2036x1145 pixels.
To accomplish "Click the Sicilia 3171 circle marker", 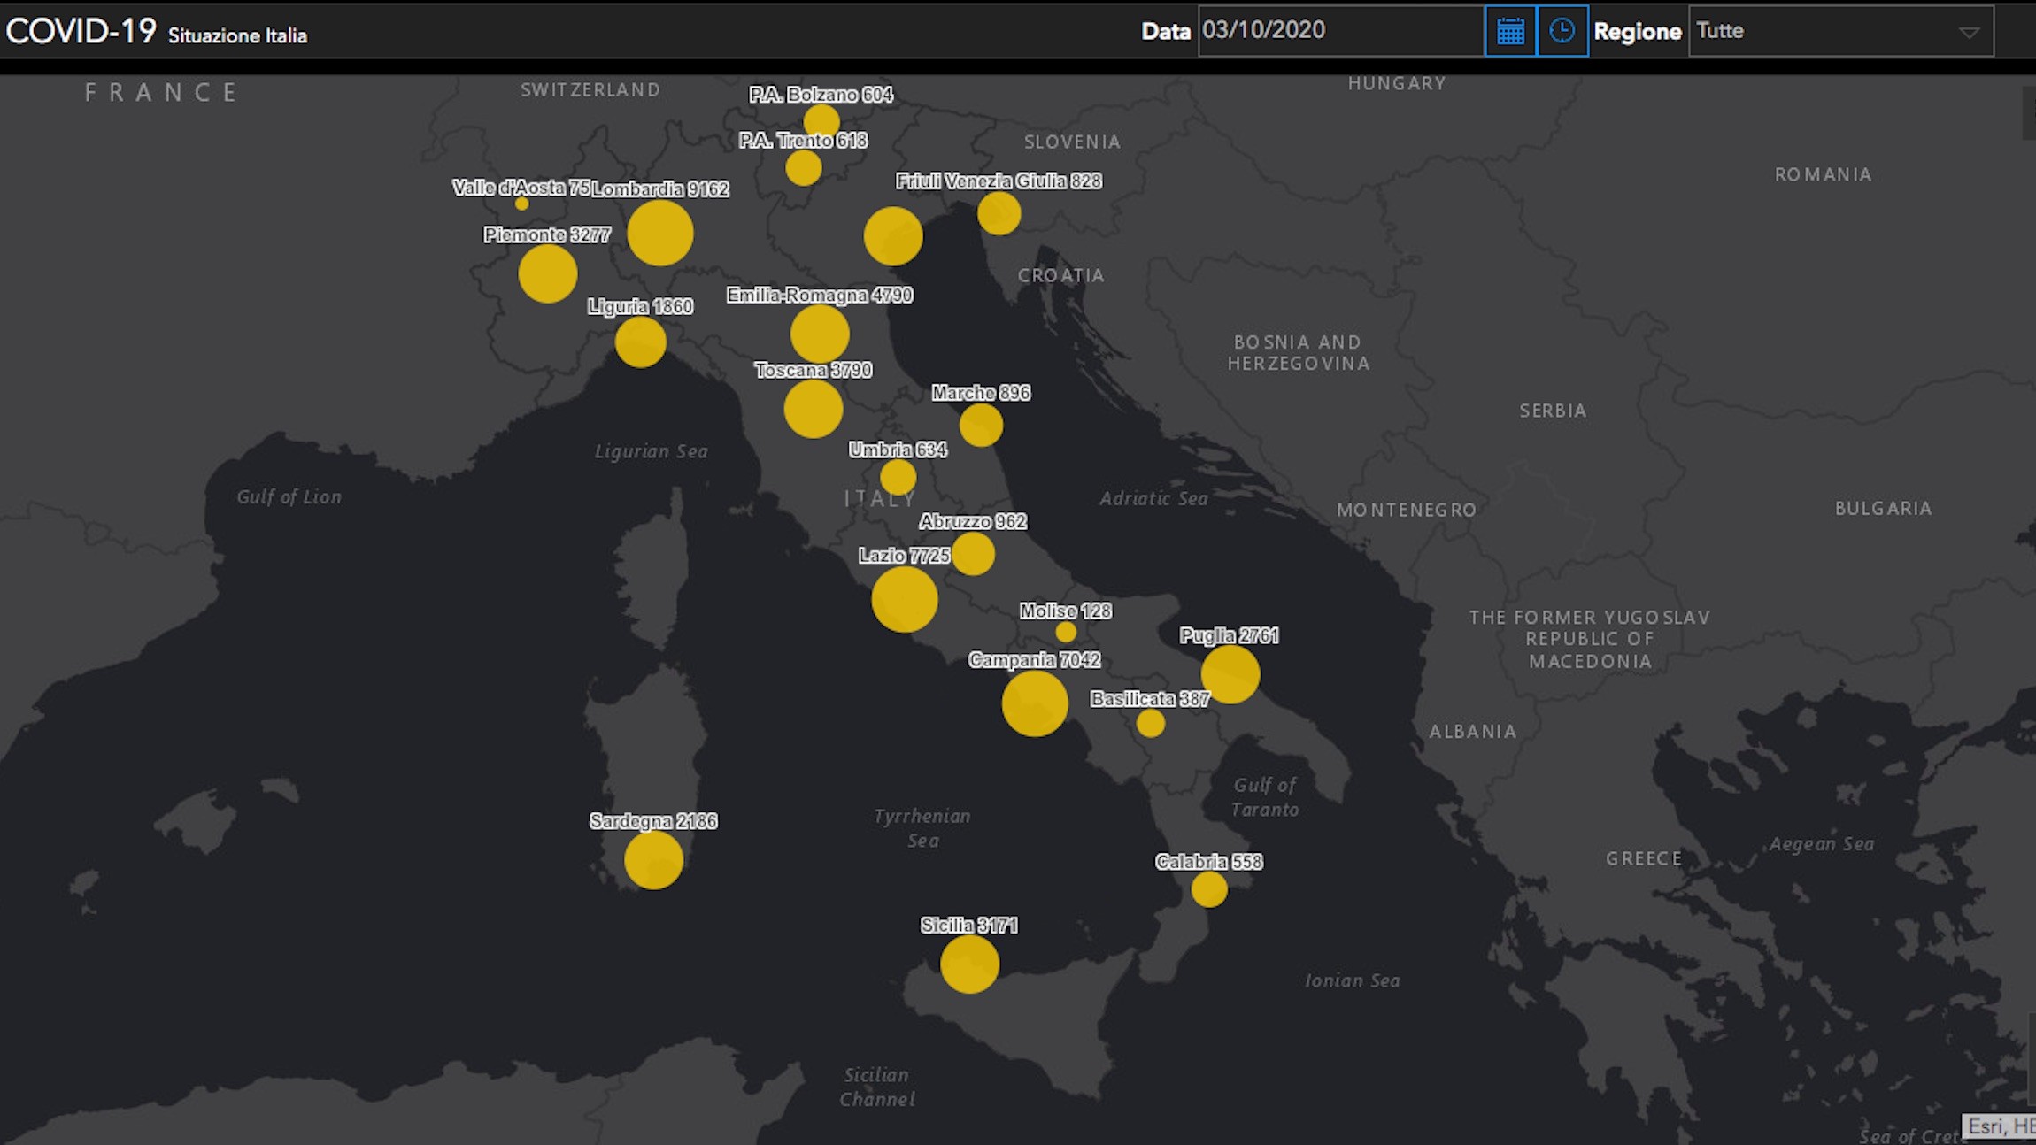I will pyautogui.click(x=969, y=964).
